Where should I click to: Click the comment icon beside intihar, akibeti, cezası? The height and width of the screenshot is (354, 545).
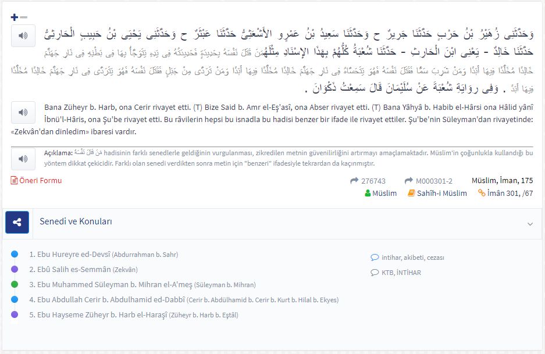click(x=375, y=258)
